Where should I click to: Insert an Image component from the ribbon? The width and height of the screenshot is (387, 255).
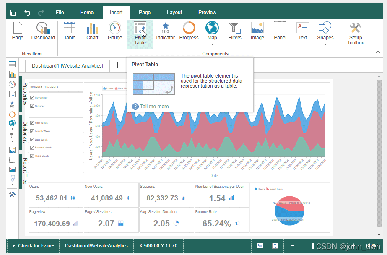point(257,31)
